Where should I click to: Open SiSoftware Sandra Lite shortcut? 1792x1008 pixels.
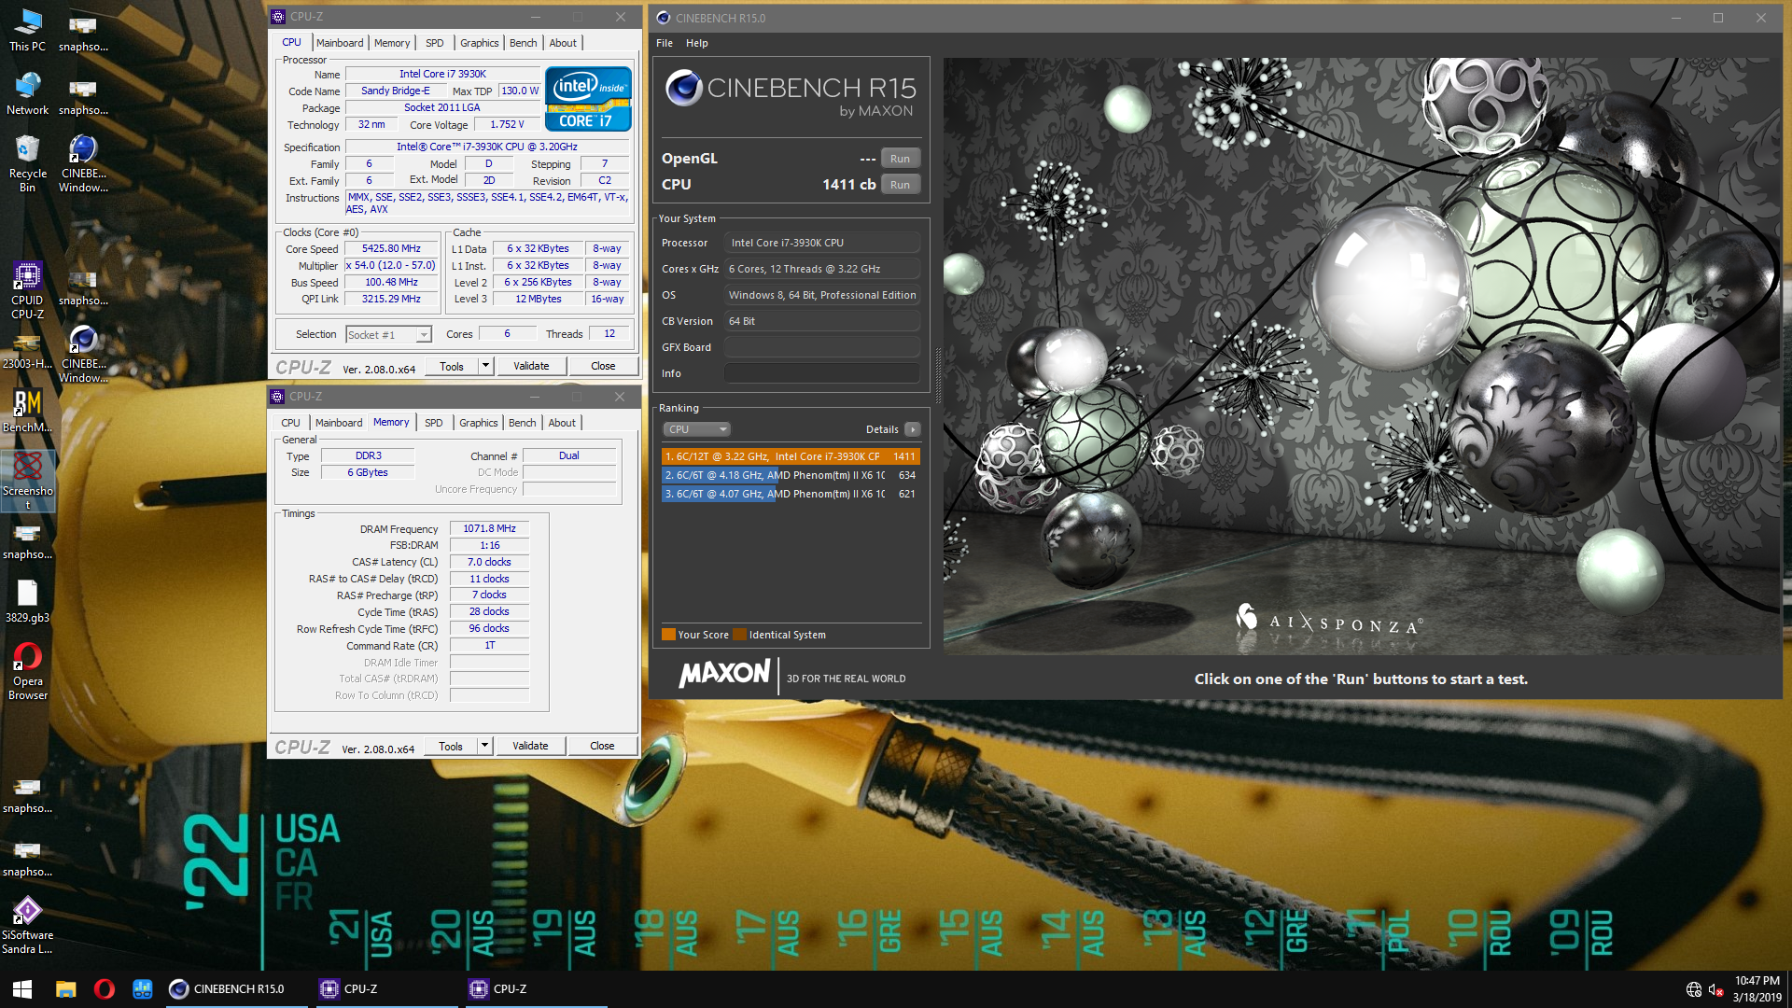pos(27,925)
